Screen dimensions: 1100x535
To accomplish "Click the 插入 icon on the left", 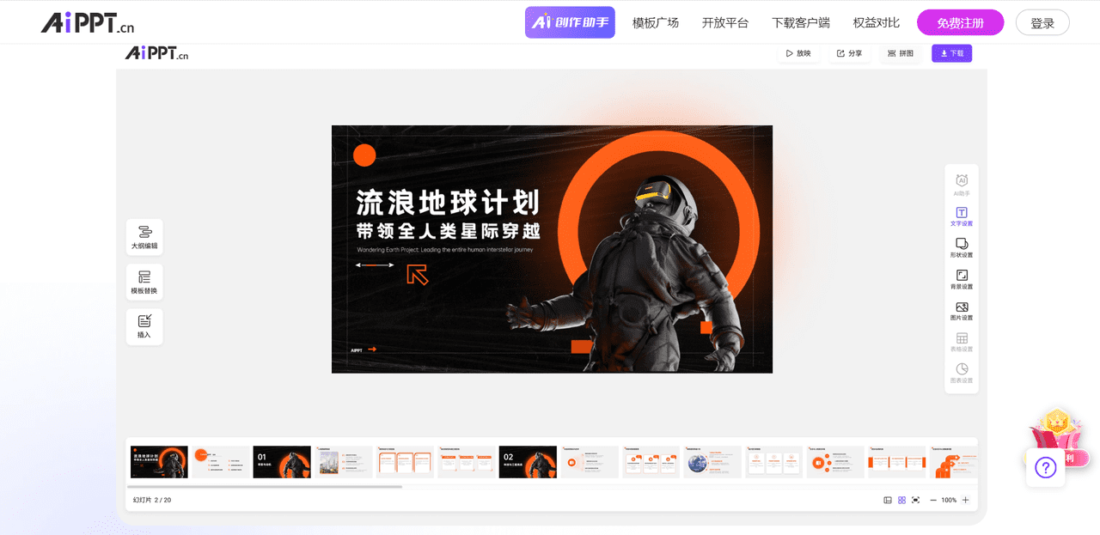I will pos(144,326).
